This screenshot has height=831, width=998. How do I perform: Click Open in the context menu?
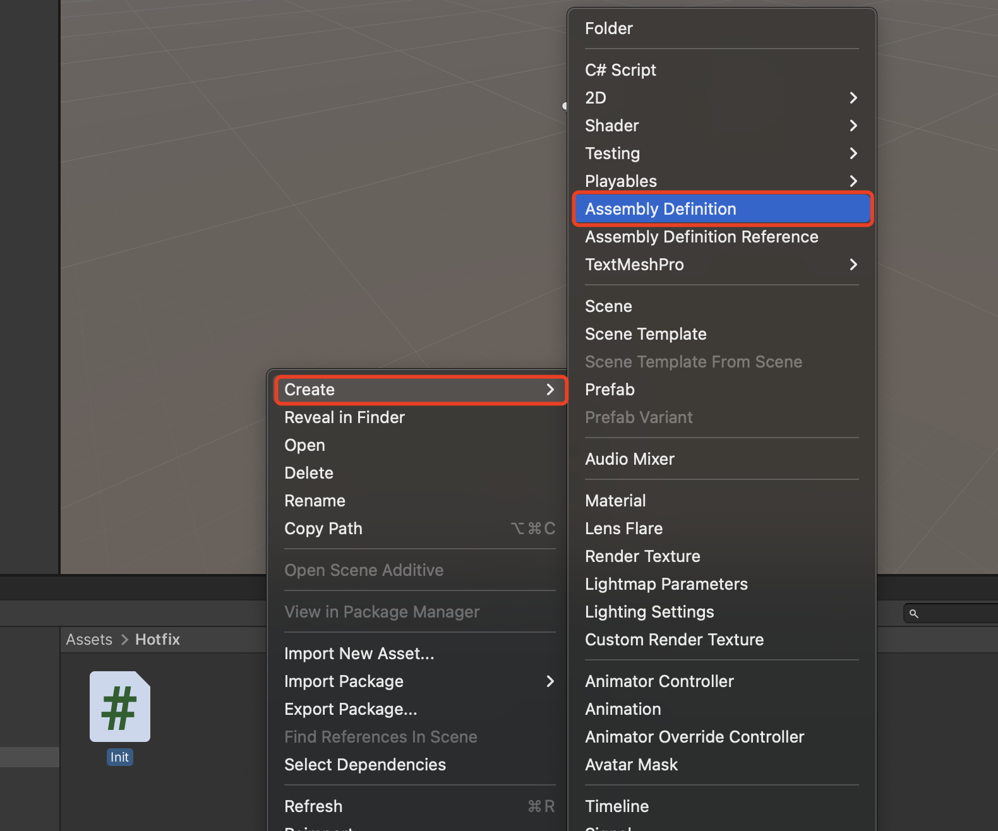point(420,445)
